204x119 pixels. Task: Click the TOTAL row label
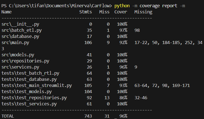click(x=8, y=116)
